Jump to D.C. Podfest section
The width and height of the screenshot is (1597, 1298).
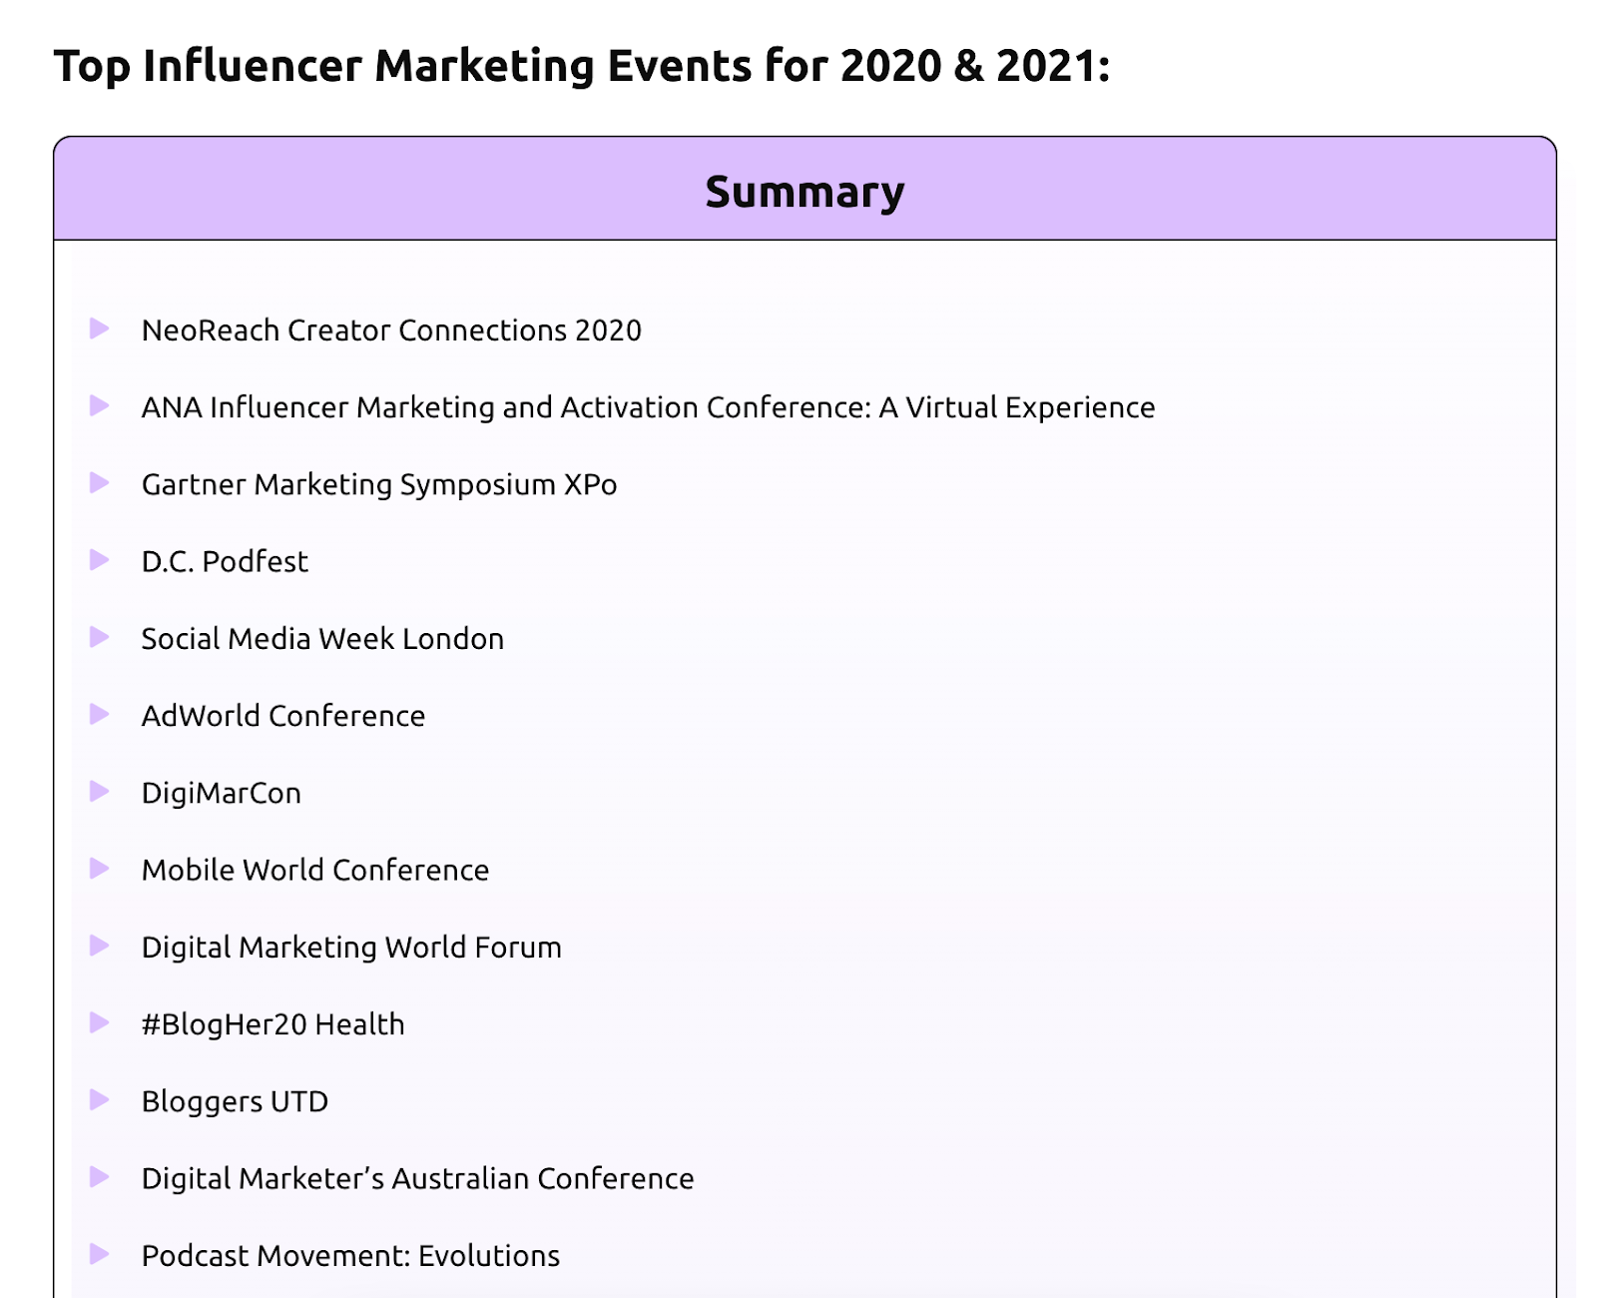tap(225, 561)
